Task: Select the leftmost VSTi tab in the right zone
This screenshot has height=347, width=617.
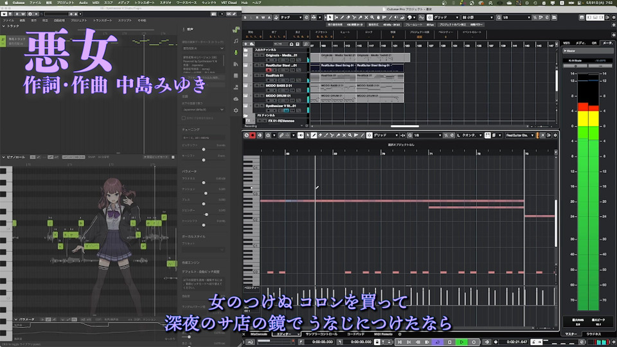Action: pyautogui.click(x=567, y=43)
